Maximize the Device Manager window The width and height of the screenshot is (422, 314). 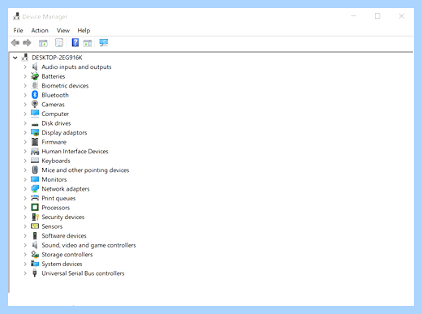377,16
